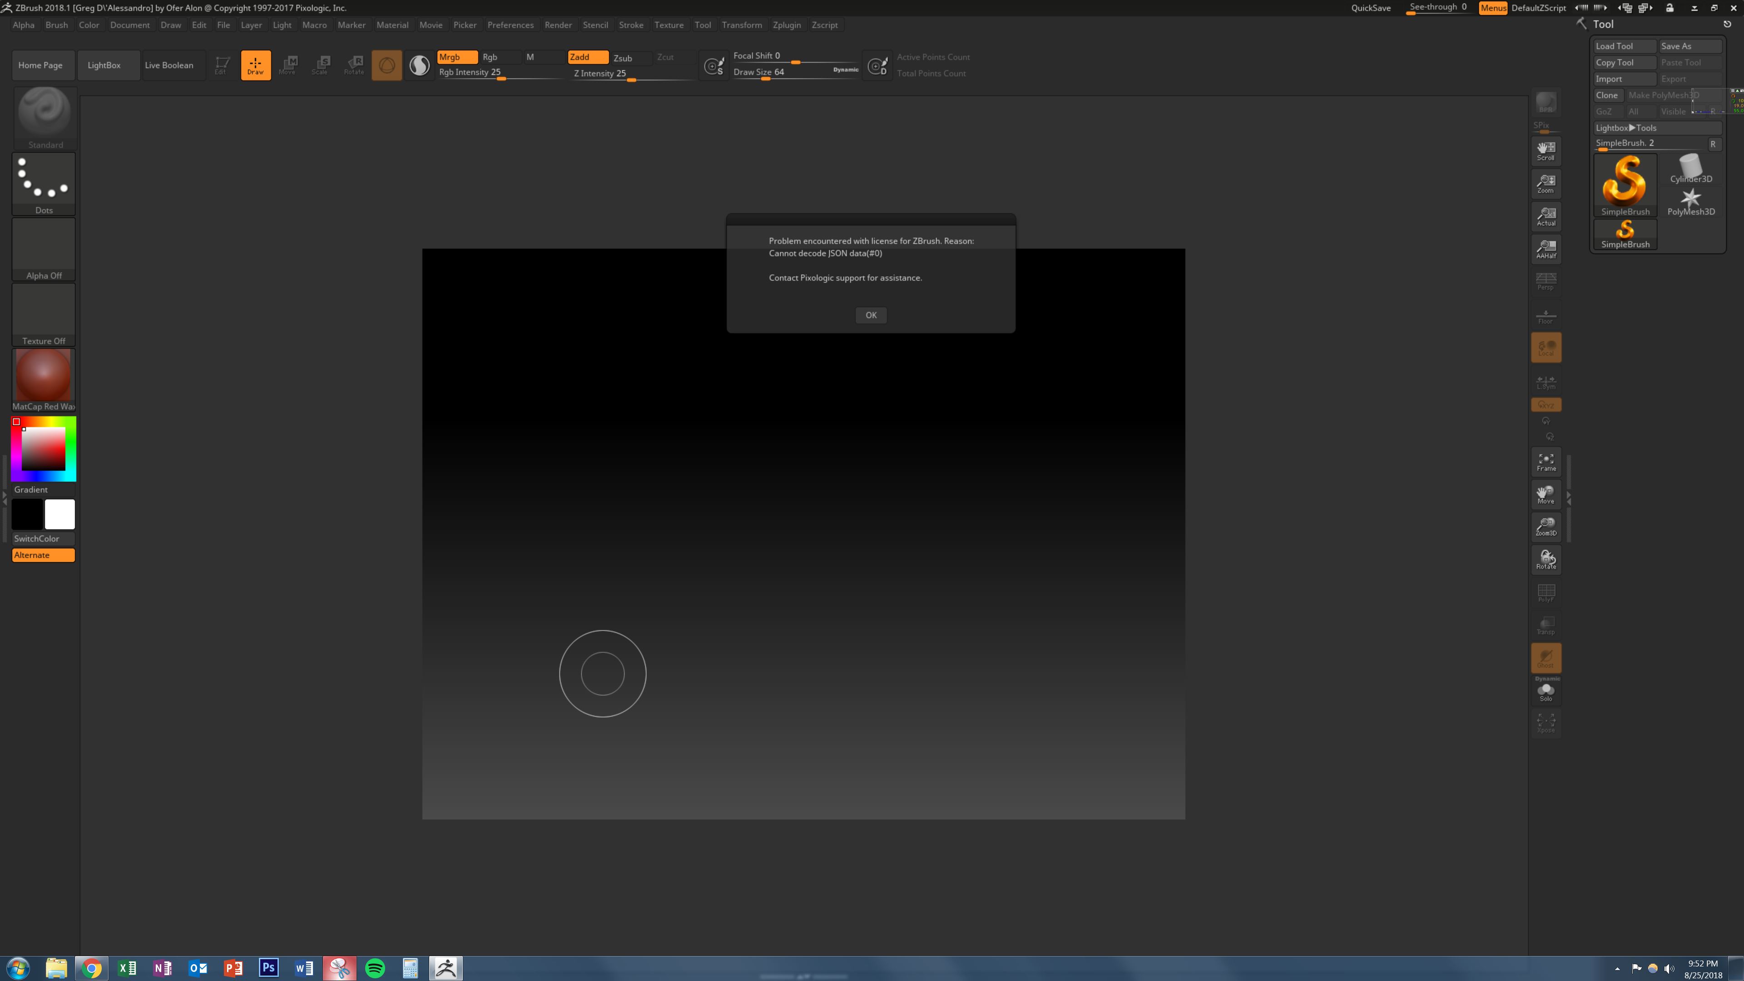This screenshot has width=1744, height=981.
Task: Click the Windows Start button
Action: point(18,967)
